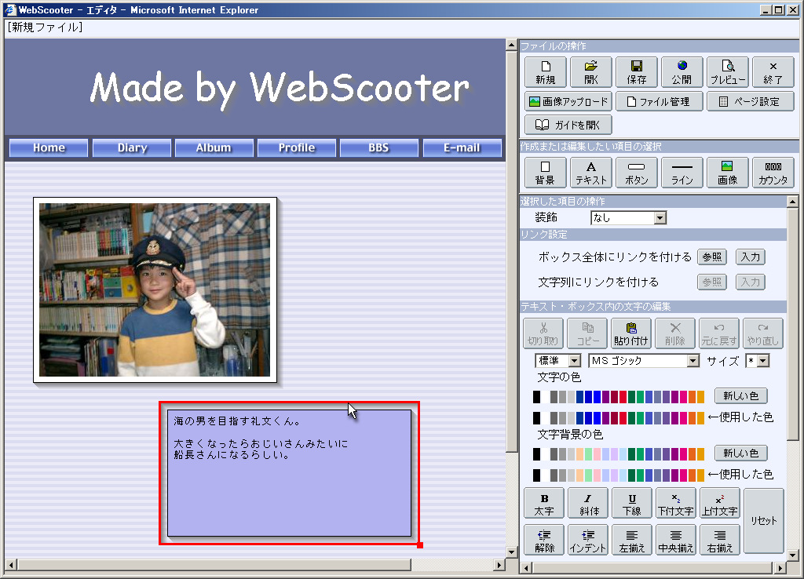Screen dimensions: 804x579
Task: Remove indent with 解除
Action: [544, 540]
